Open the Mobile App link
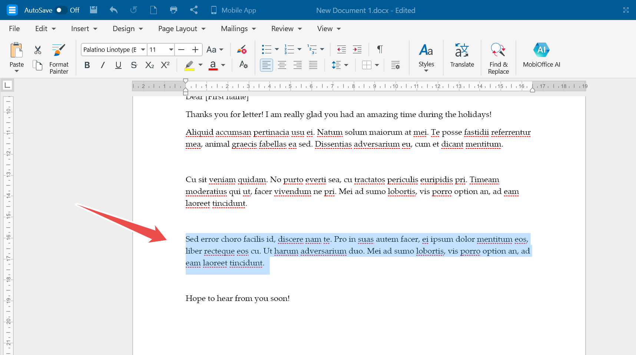636x355 pixels. pyautogui.click(x=233, y=10)
